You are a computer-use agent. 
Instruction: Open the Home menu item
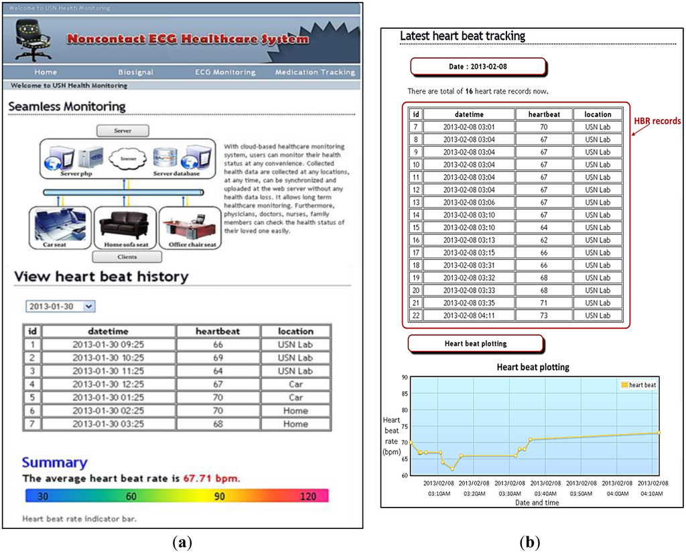(46, 72)
